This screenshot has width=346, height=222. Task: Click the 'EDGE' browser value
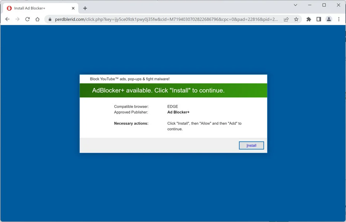pos(173,107)
